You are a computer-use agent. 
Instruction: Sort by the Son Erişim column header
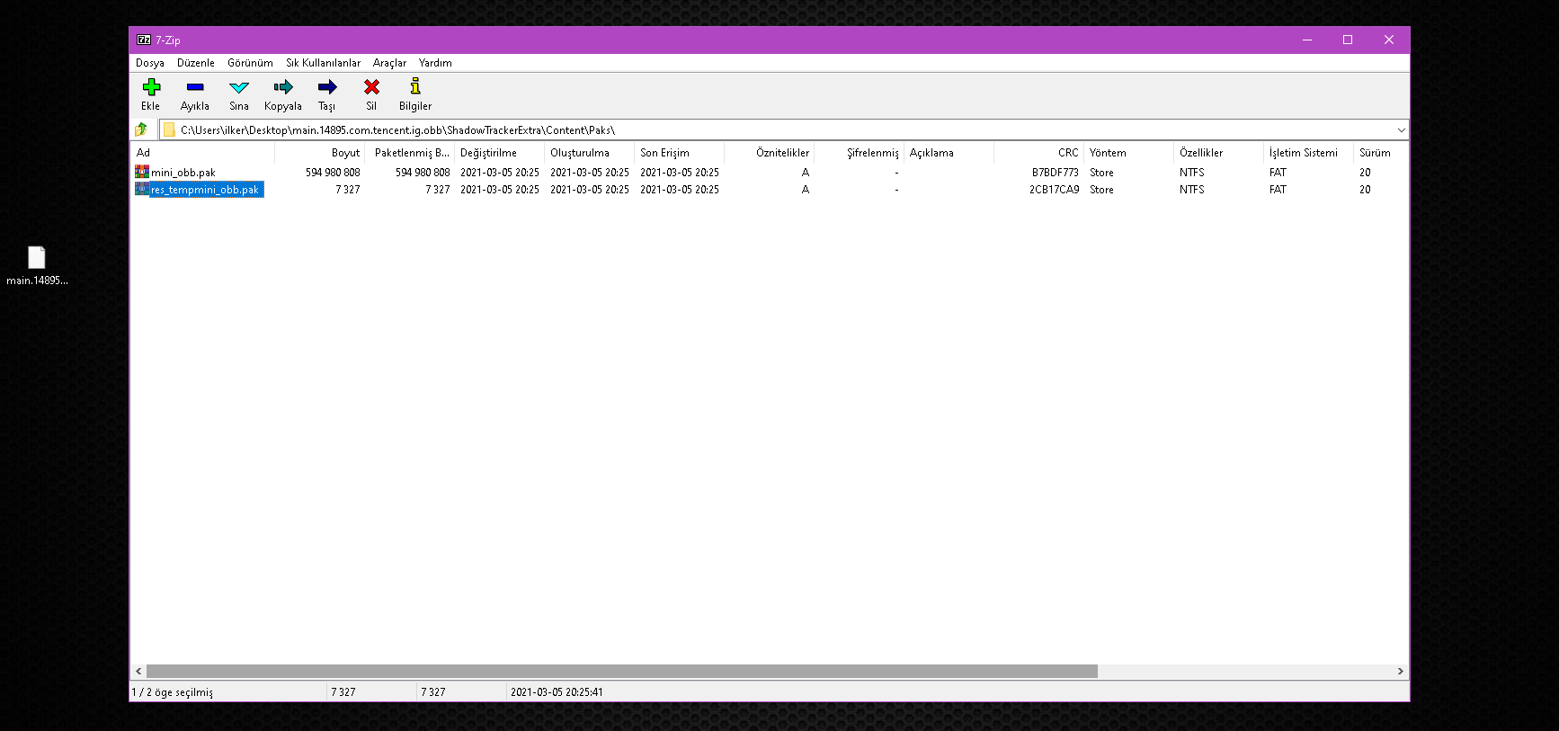[x=680, y=153]
